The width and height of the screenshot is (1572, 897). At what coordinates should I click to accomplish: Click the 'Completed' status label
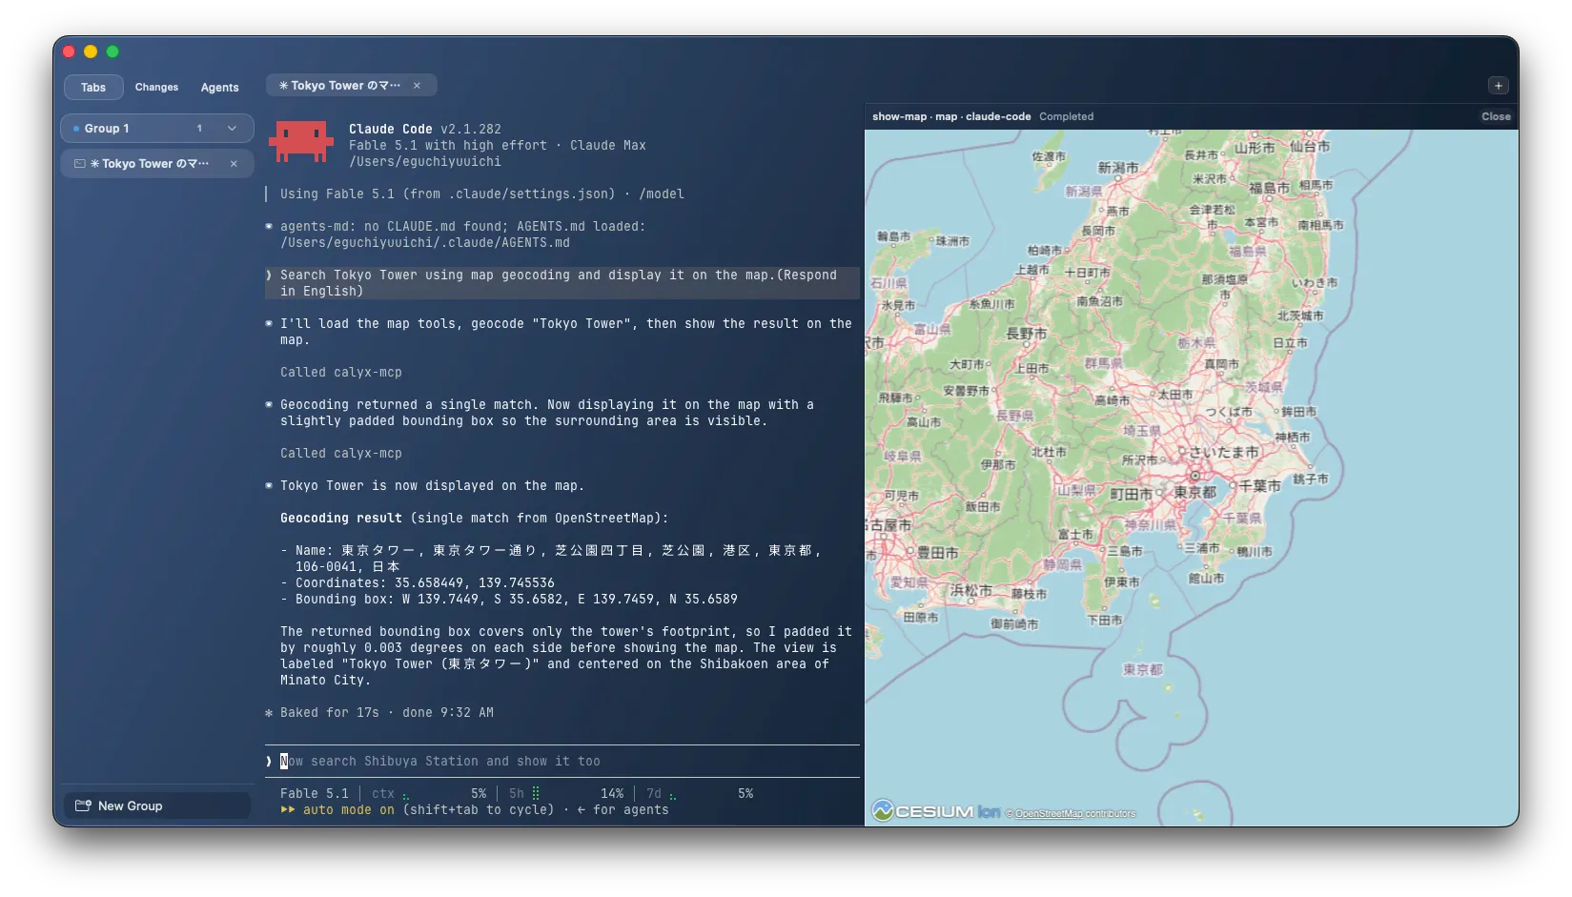point(1067,116)
